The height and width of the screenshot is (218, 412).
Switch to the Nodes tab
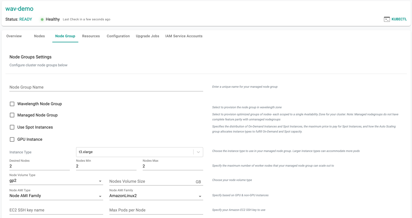point(39,36)
